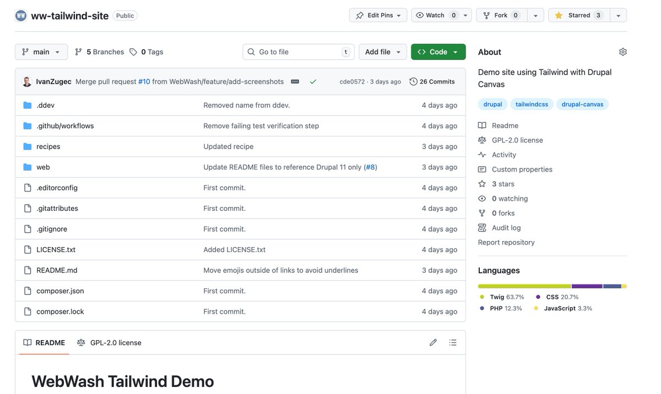The width and height of the screenshot is (661, 394).
Task: Select the drupal-canvas topic tag
Action: click(x=582, y=104)
